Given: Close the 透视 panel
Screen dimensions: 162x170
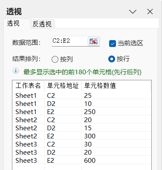Looking at the screenshot, I should coord(150,12).
